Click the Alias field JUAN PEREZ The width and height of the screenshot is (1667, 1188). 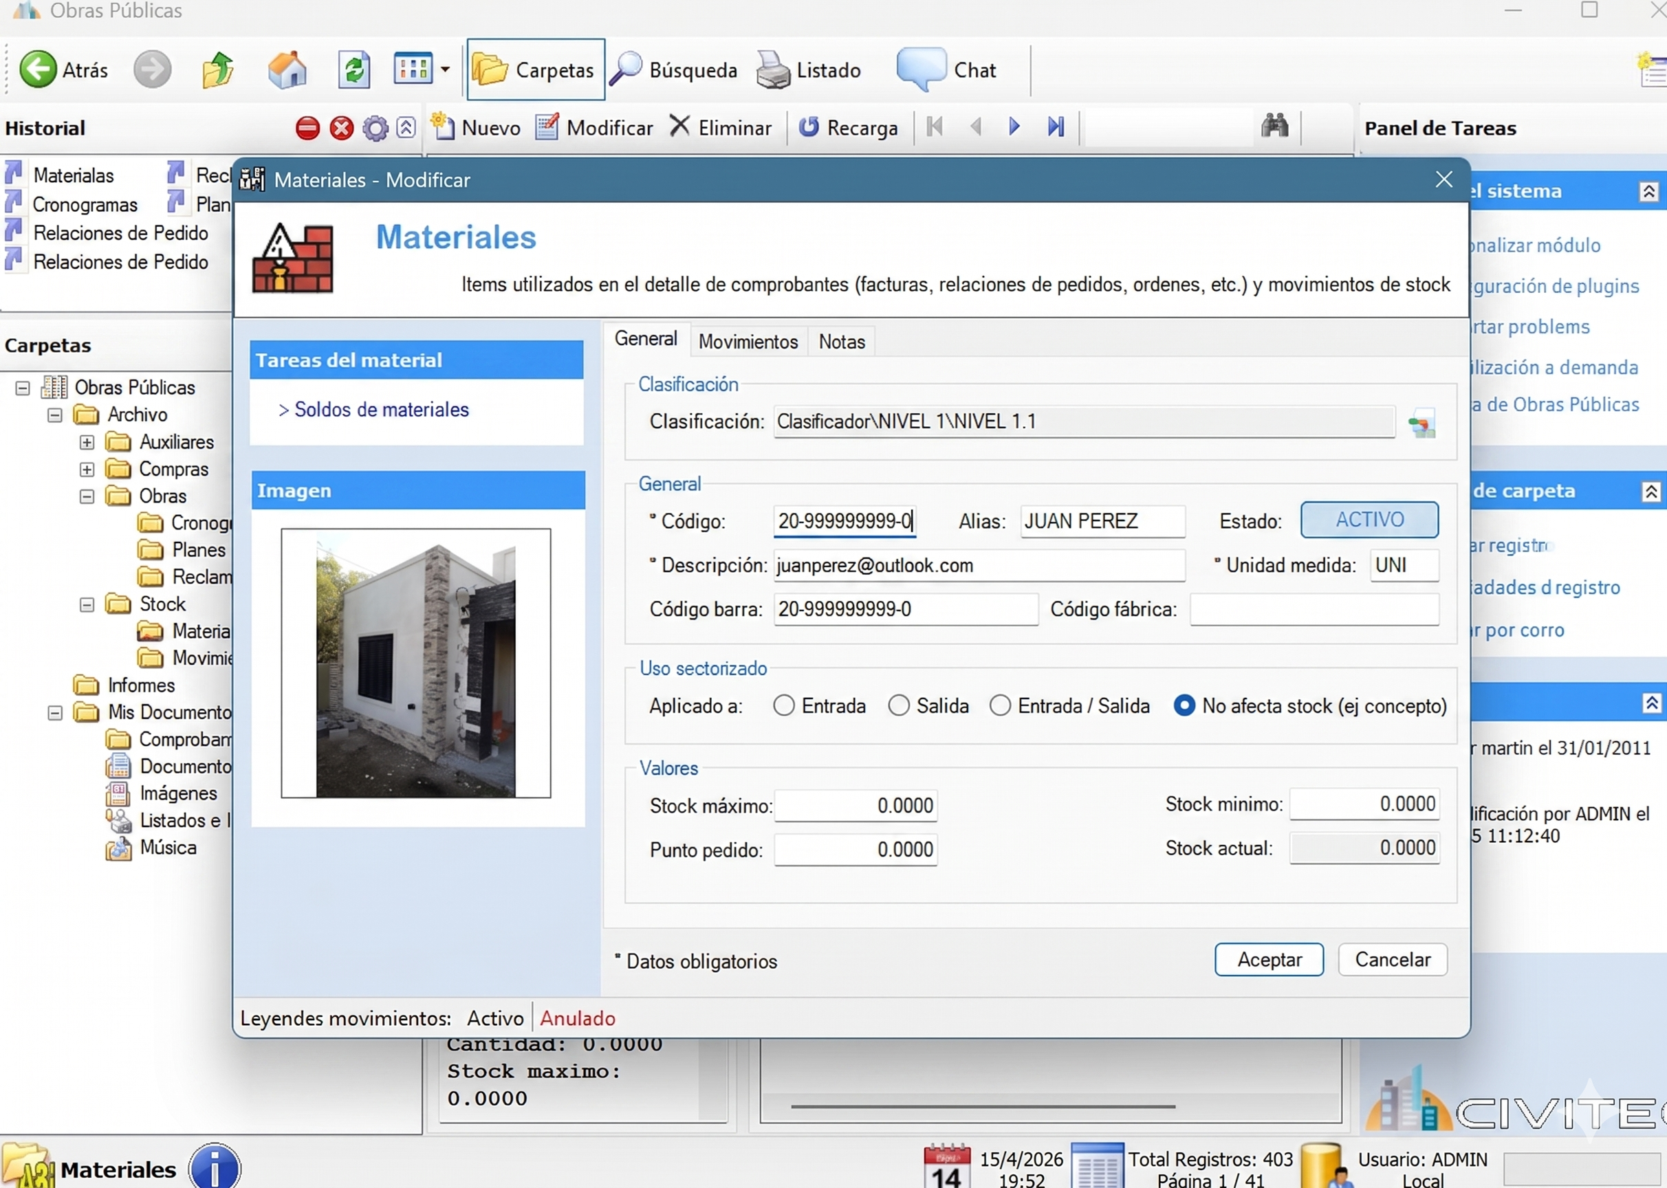coord(1102,522)
